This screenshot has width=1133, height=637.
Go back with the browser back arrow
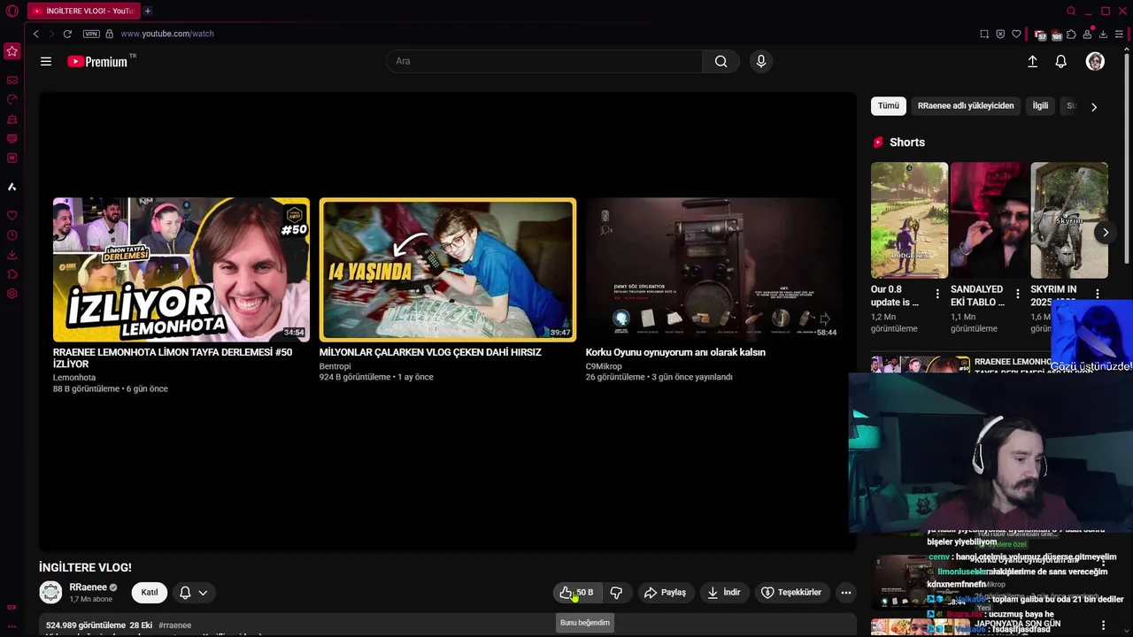pos(35,34)
